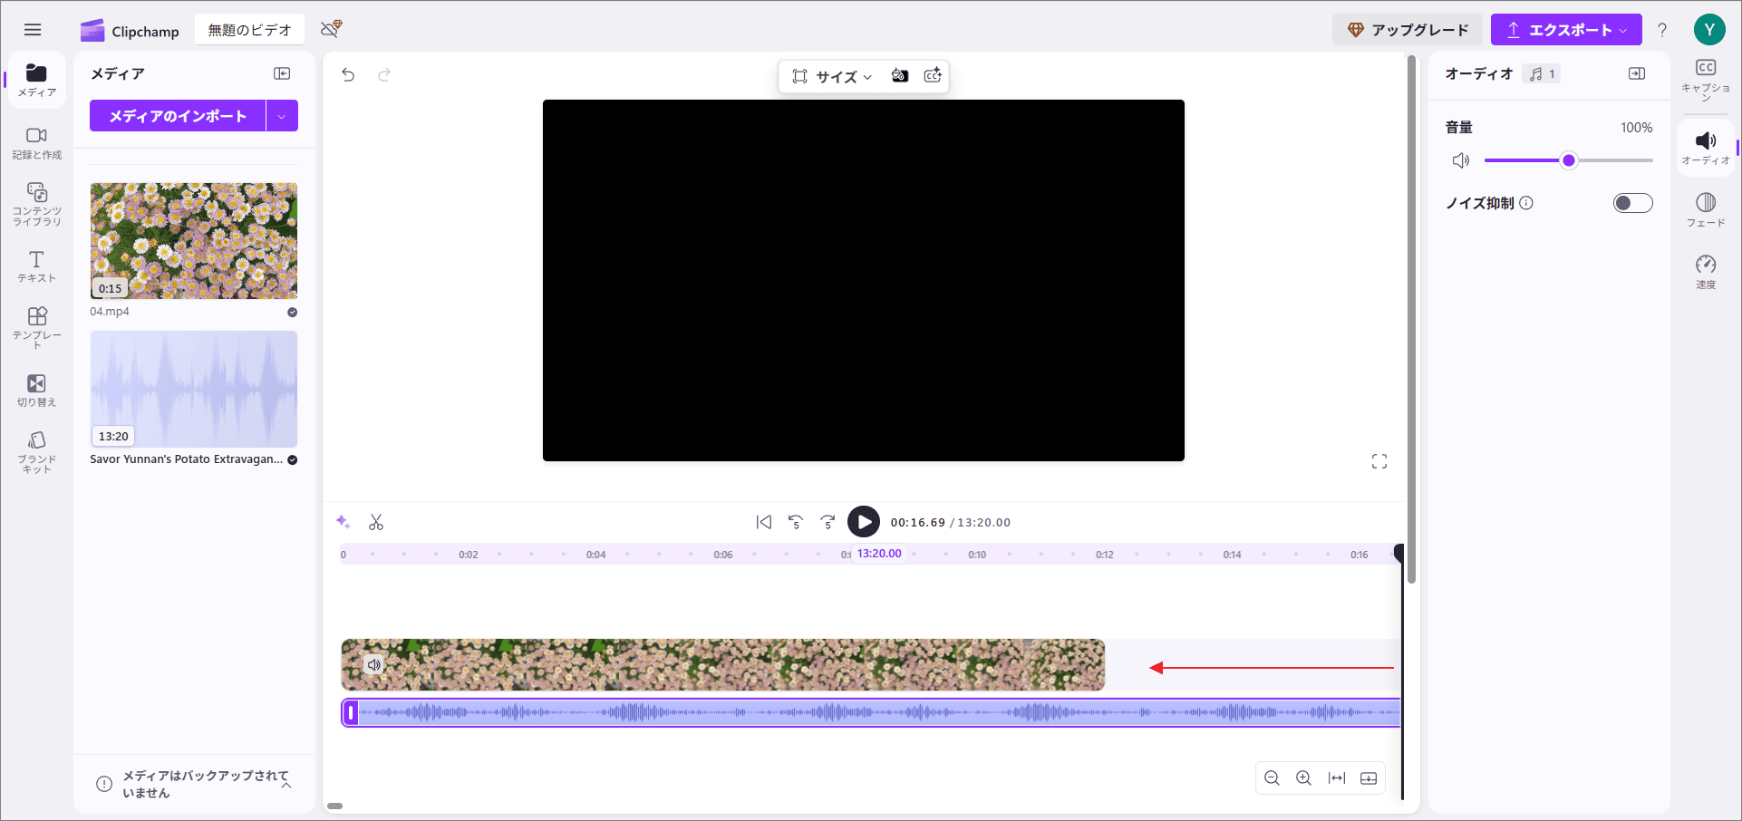Edit the video title 無題のビデオ
This screenshot has height=821, width=1742.
249,30
